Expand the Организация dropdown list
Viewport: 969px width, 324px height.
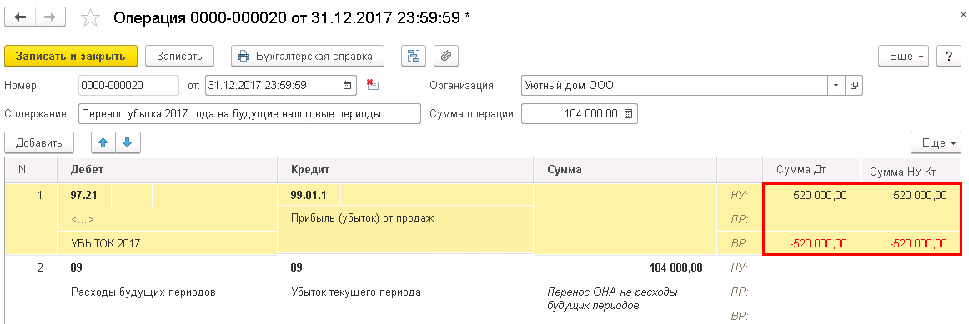tap(836, 85)
